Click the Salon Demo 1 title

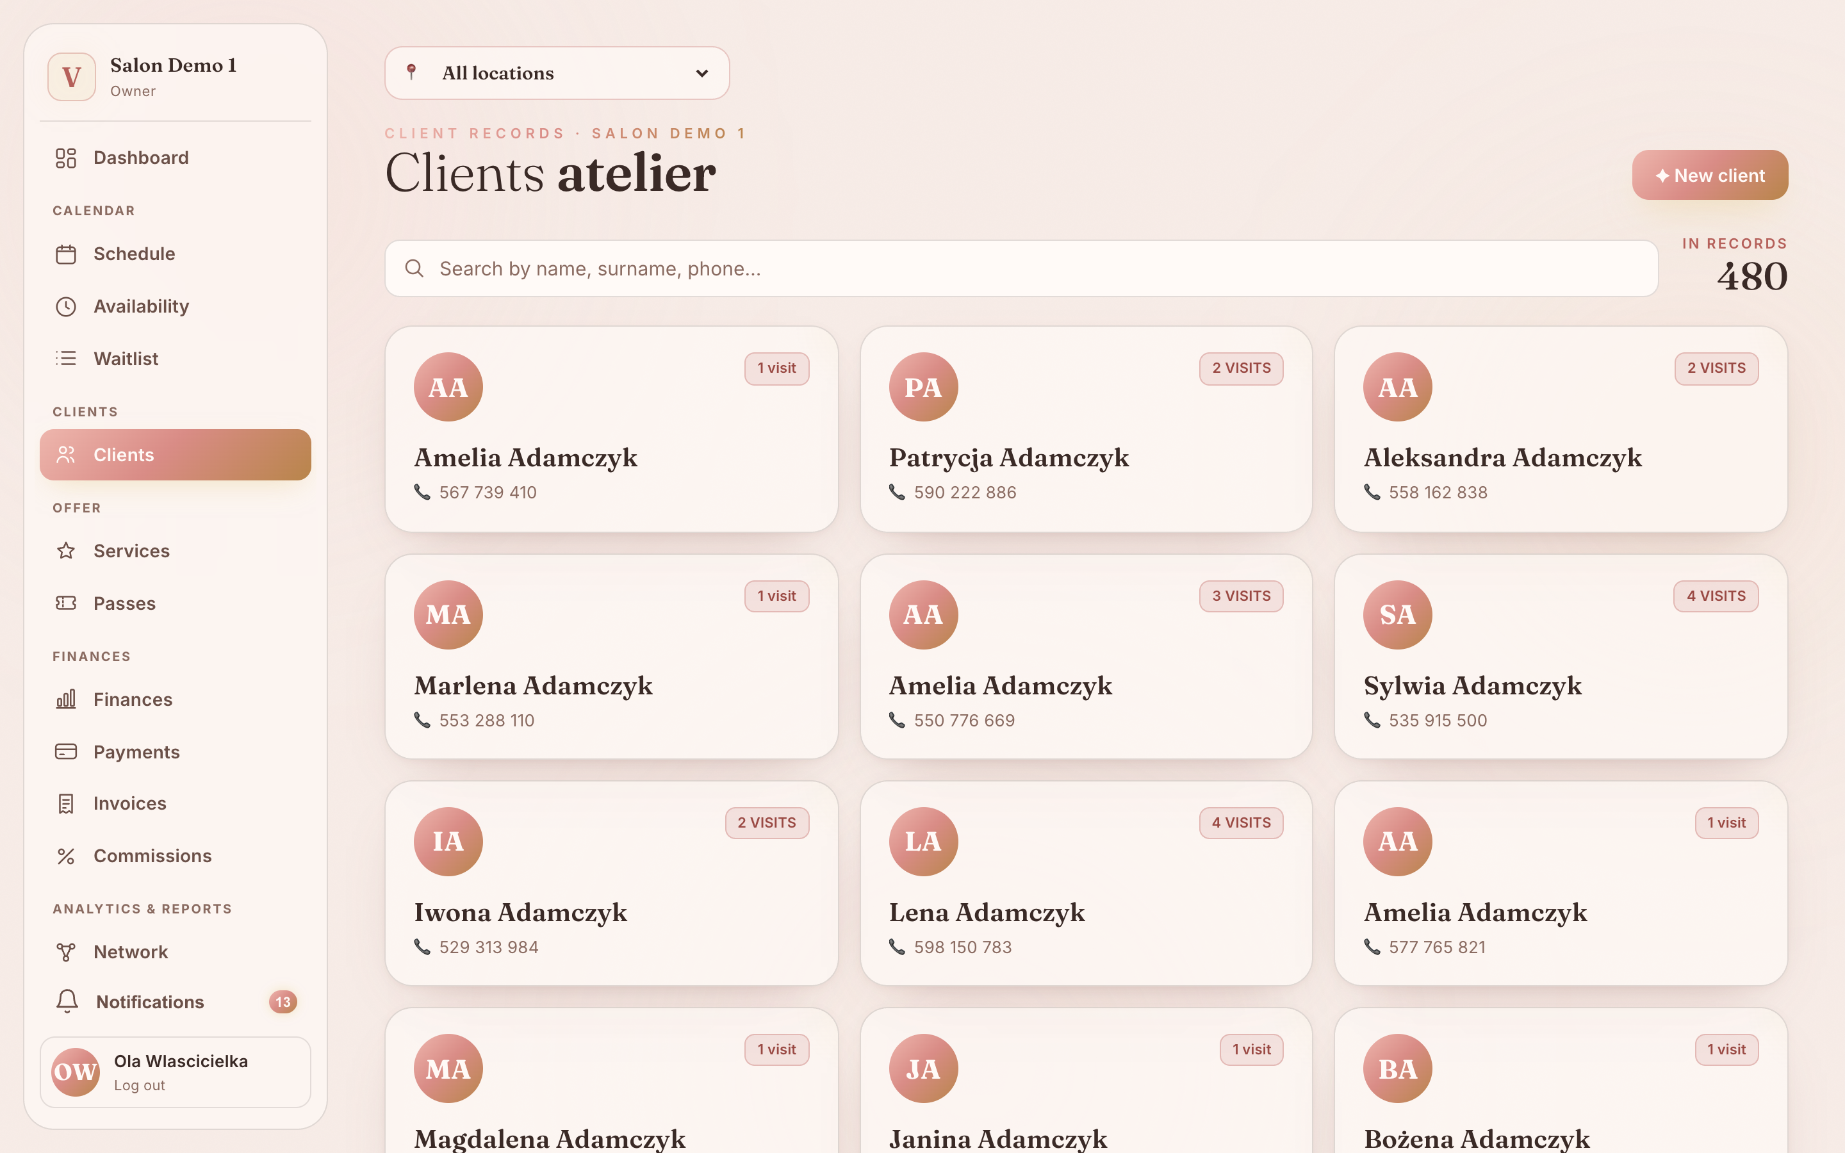click(173, 65)
